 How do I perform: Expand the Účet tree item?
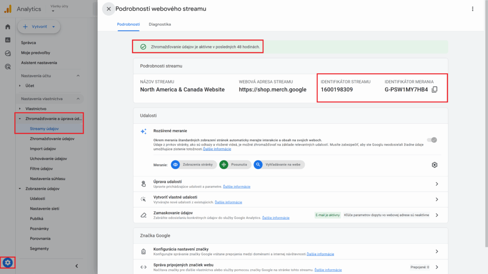tap(20, 86)
